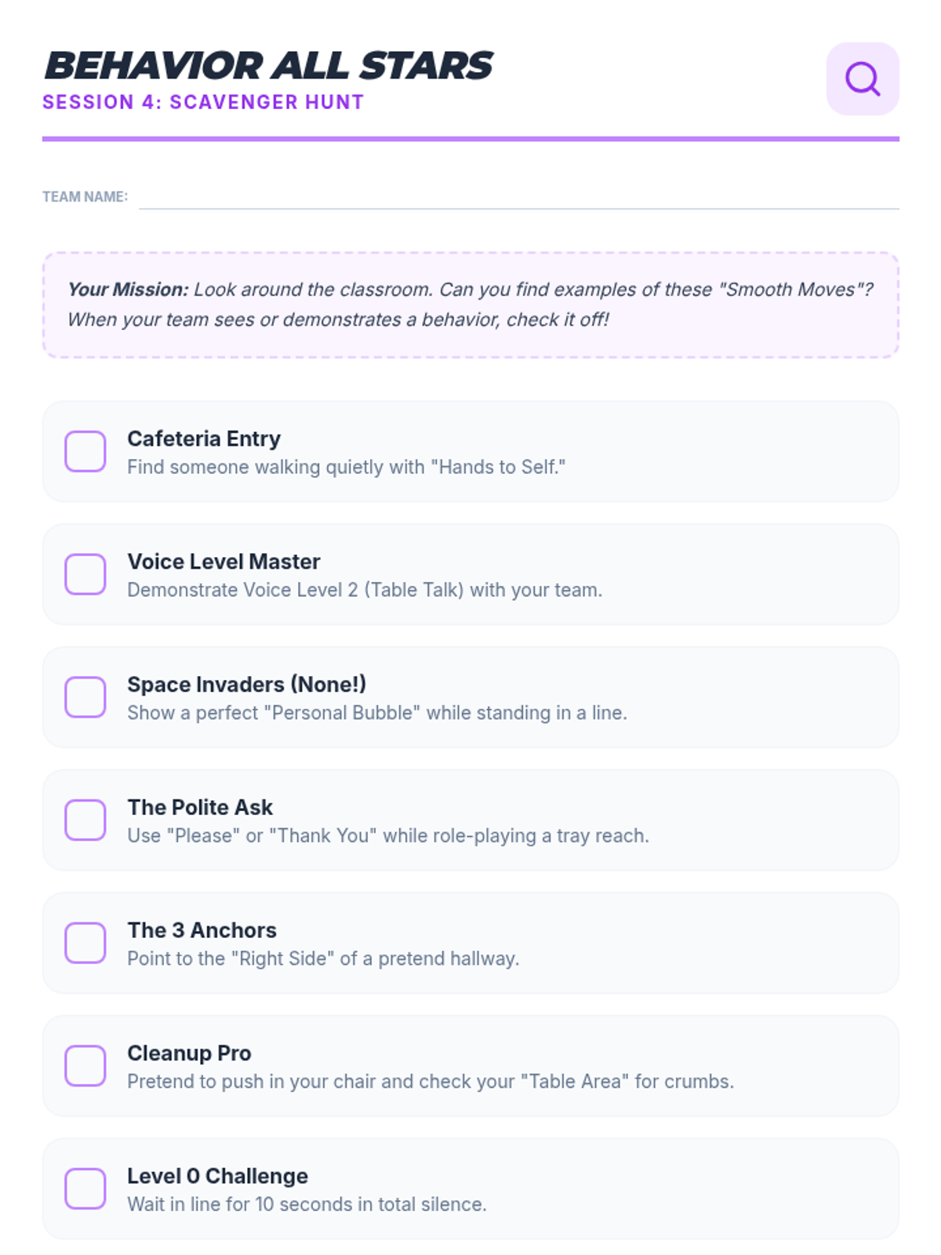
Task: Click the Voice Level 2 Table Talk description
Action: coord(365,590)
